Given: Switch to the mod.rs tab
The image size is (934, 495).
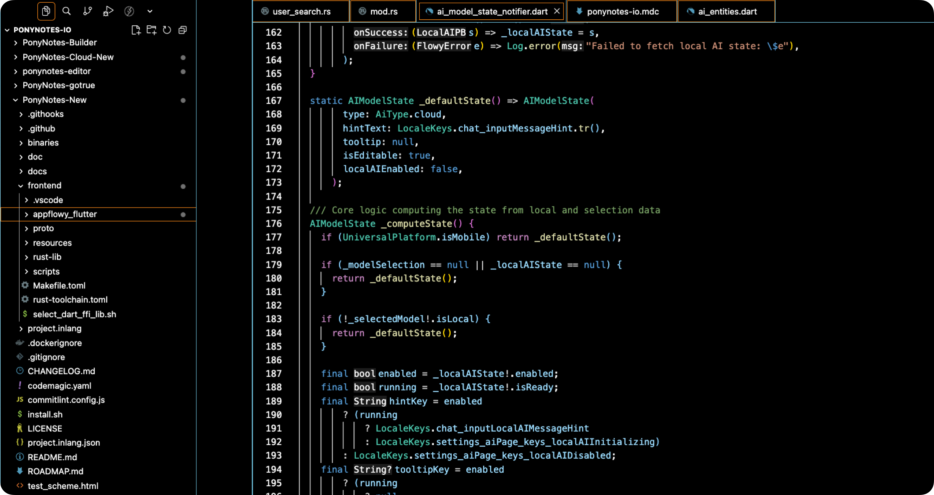Looking at the screenshot, I should pos(383,11).
